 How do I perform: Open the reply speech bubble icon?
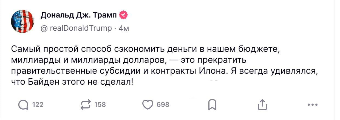coord(23,104)
